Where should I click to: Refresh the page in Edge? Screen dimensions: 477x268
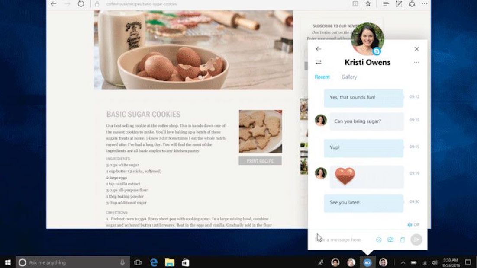tap(81, 4)
